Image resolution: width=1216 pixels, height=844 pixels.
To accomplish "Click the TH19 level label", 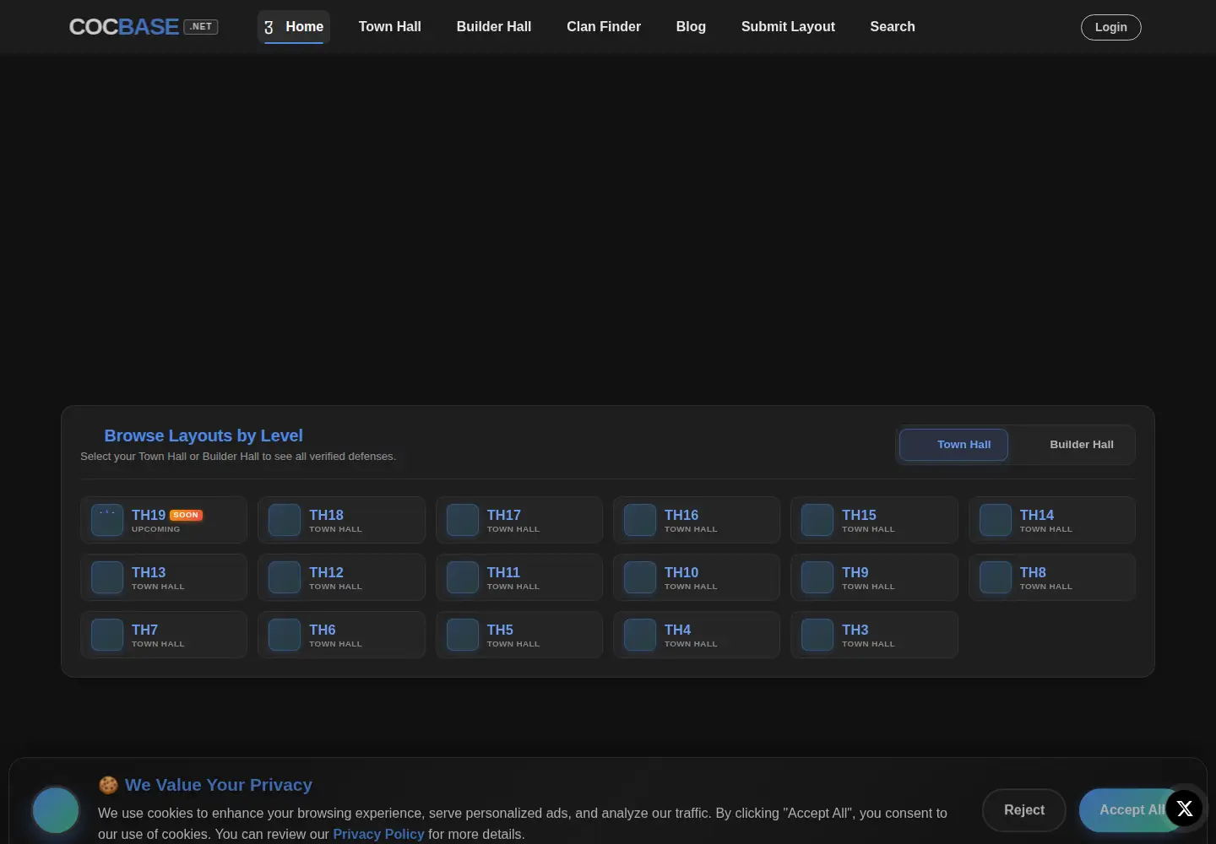I will (x=149, y=515).
